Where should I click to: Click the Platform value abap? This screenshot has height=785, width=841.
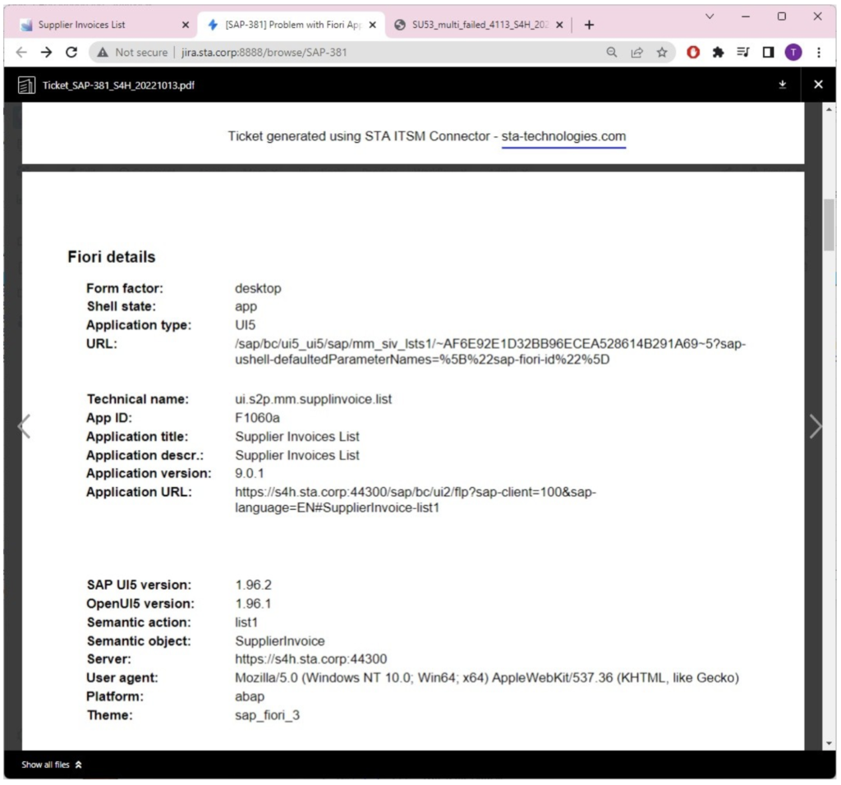[x=250, y=696]
